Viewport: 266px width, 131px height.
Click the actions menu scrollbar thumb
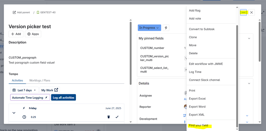click(237, 76)
